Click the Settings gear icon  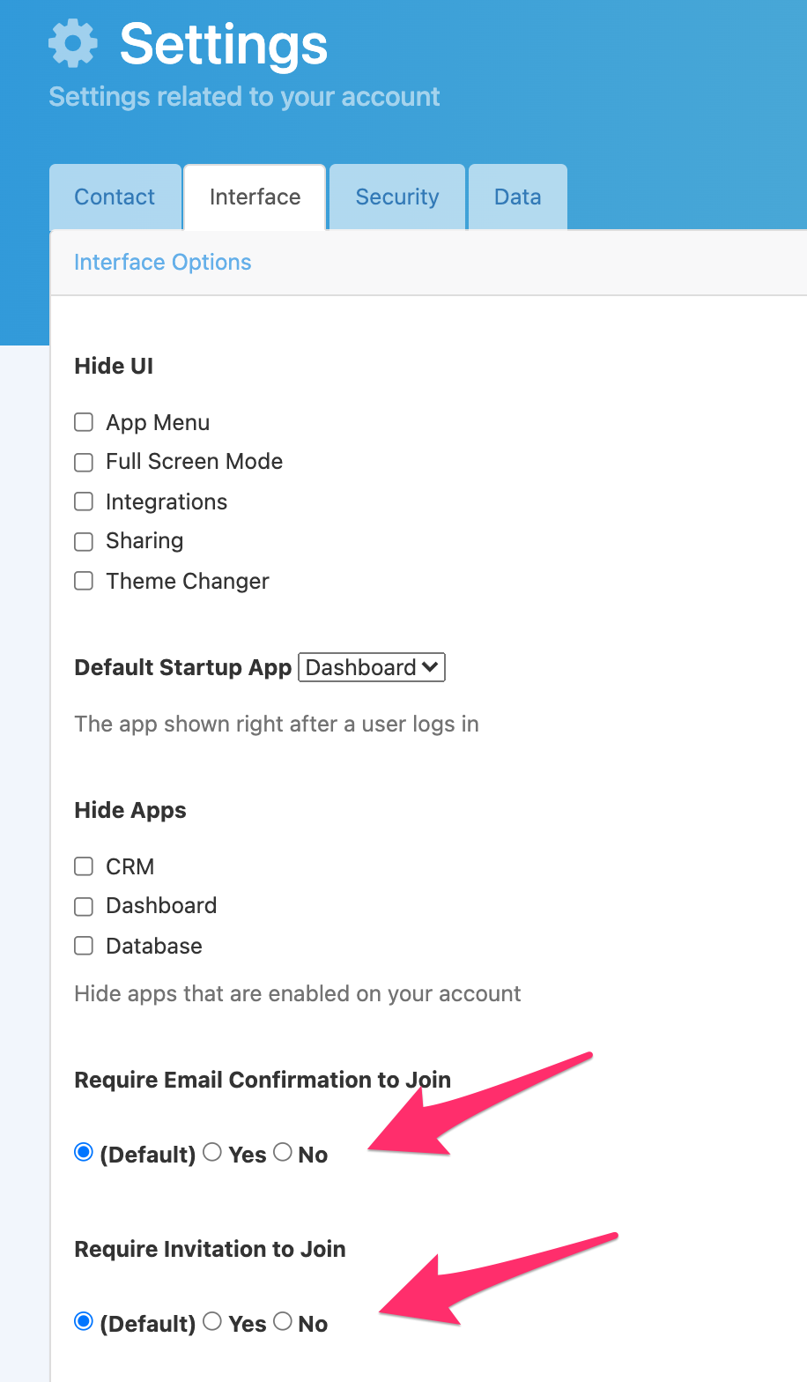73,43
